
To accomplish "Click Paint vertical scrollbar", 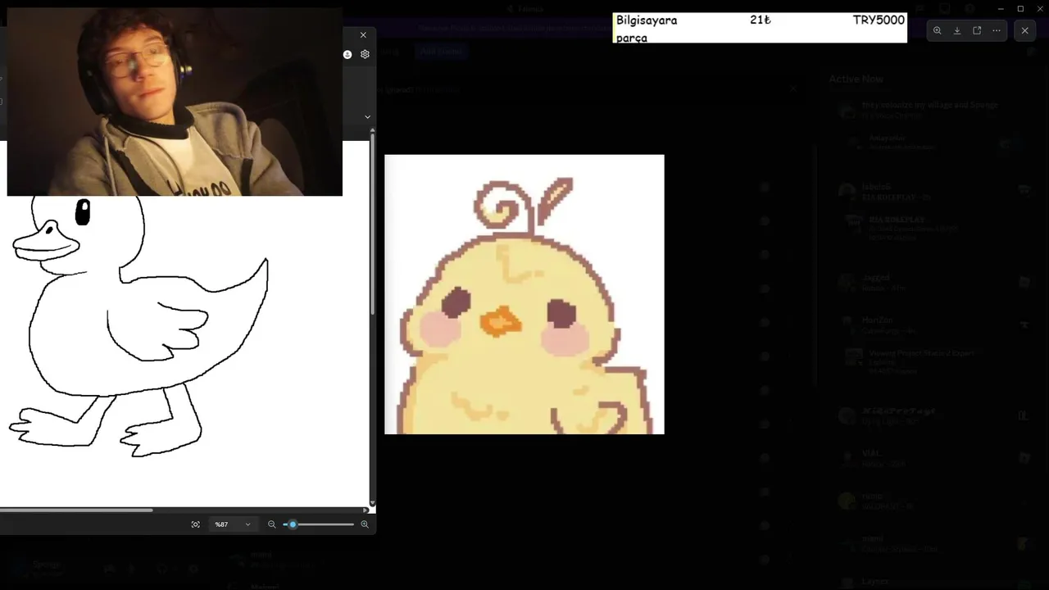I will click(372, 225).
